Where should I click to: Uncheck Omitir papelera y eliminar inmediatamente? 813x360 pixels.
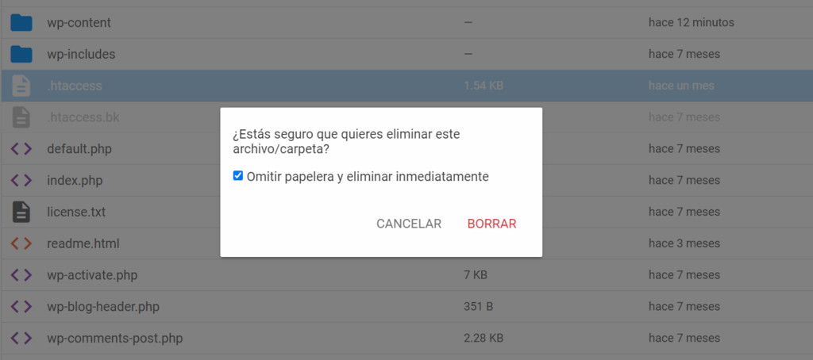tap(238, 176)
